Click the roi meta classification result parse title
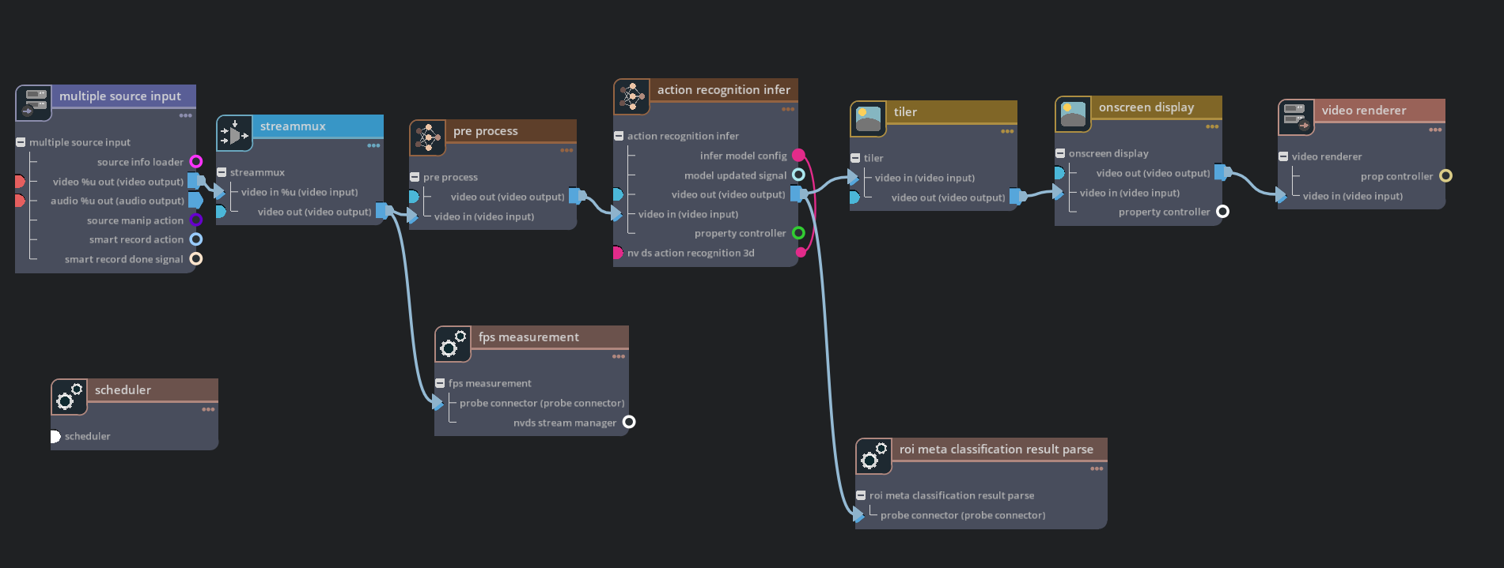The image size is (1504, 568). click(x=995, y=450)
